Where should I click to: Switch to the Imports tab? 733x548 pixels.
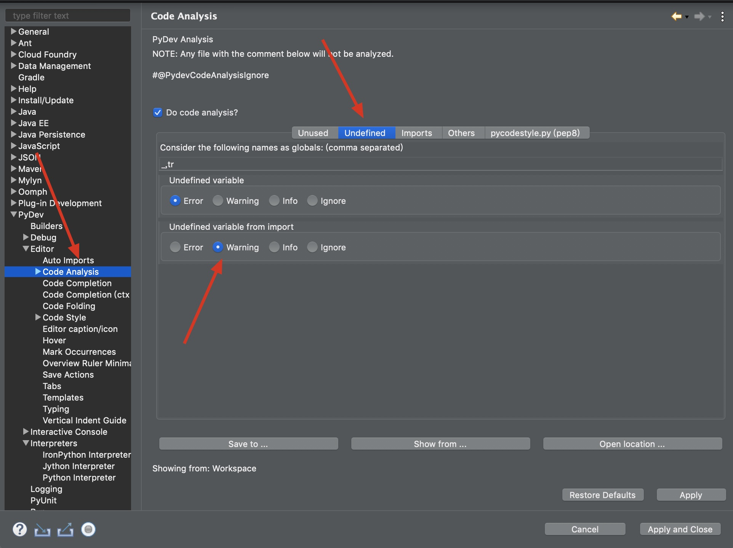point(417,133)
